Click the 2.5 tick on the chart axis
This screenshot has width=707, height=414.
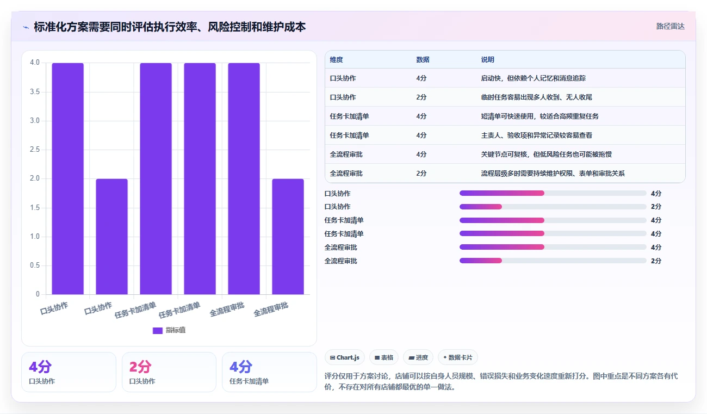pyautogui.click(x=35, y=150)
